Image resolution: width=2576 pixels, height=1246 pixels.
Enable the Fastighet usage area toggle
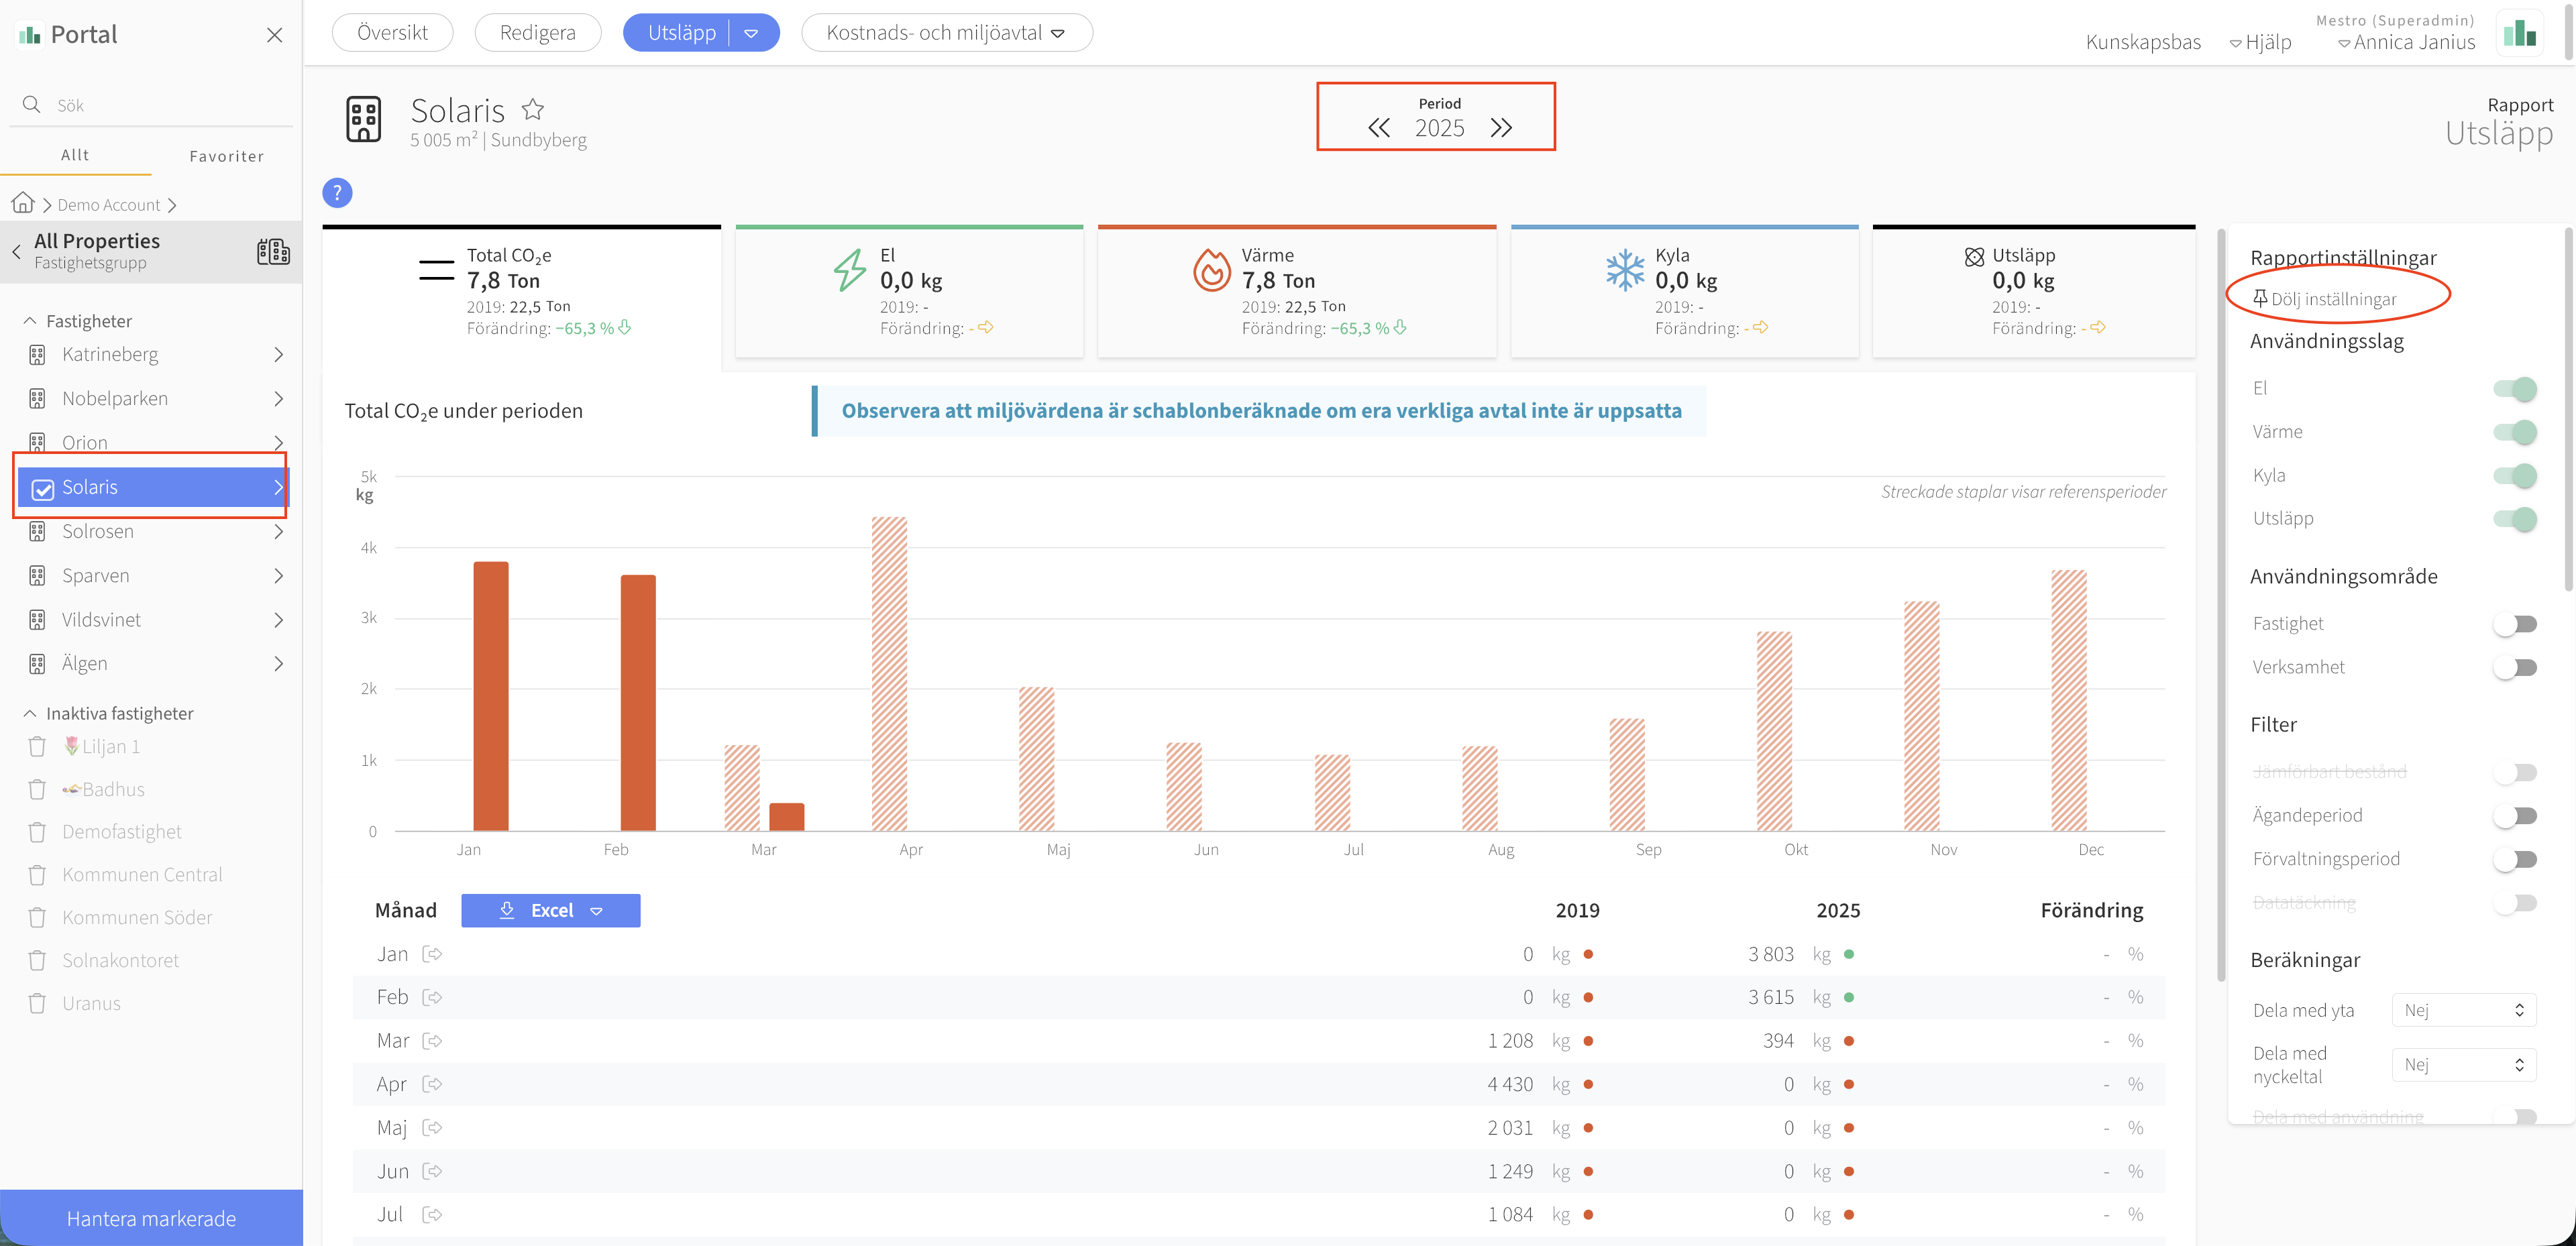2515,624
